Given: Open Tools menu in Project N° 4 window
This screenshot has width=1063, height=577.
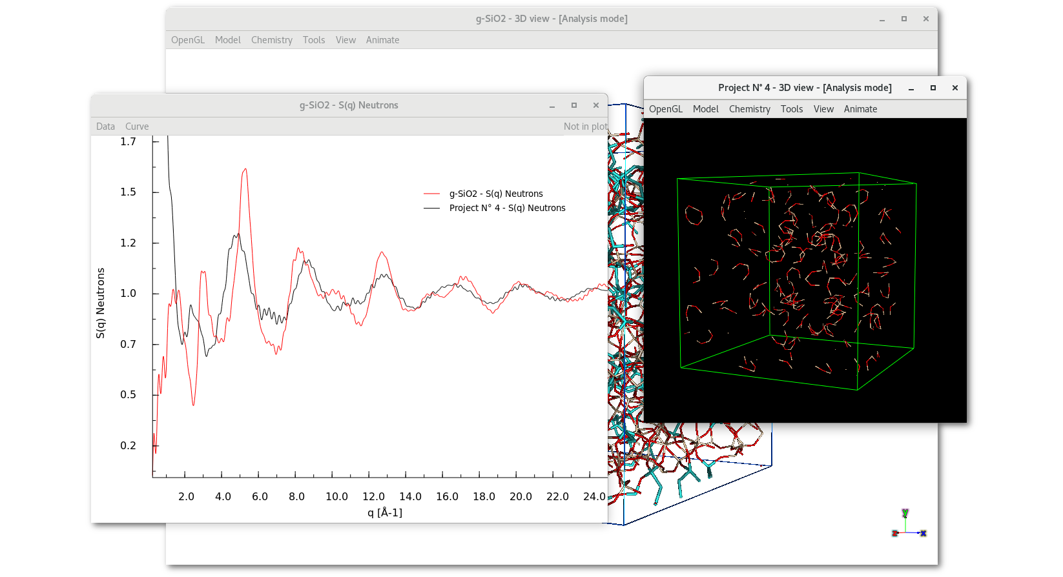Looking at the screenshot, I should [x=791, y=109].
